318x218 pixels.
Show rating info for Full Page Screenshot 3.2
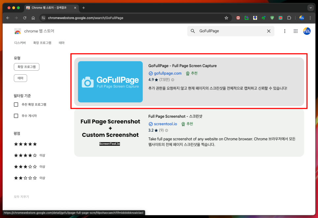[x=167, y=131]
